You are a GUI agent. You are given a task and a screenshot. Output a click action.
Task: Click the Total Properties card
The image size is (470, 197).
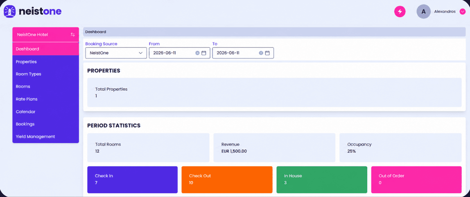pos(274,92)
